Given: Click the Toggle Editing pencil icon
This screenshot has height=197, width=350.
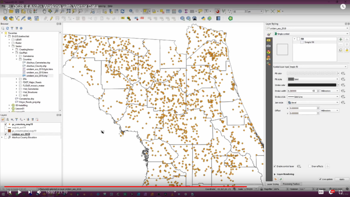Looking at the screenshot, I should pyautogui.click(x=51, y=18).
